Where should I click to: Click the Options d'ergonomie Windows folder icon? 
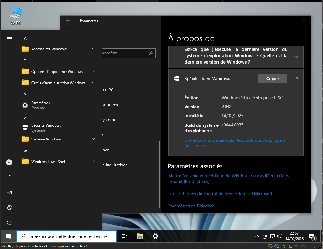[25, 71]
